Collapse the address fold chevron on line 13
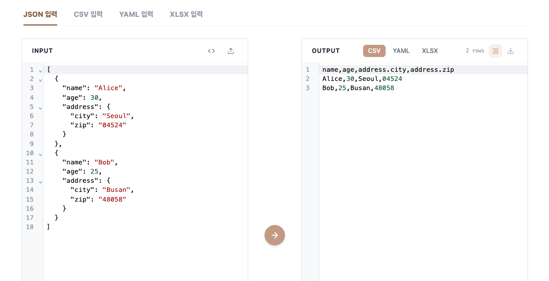 point(40,182)
